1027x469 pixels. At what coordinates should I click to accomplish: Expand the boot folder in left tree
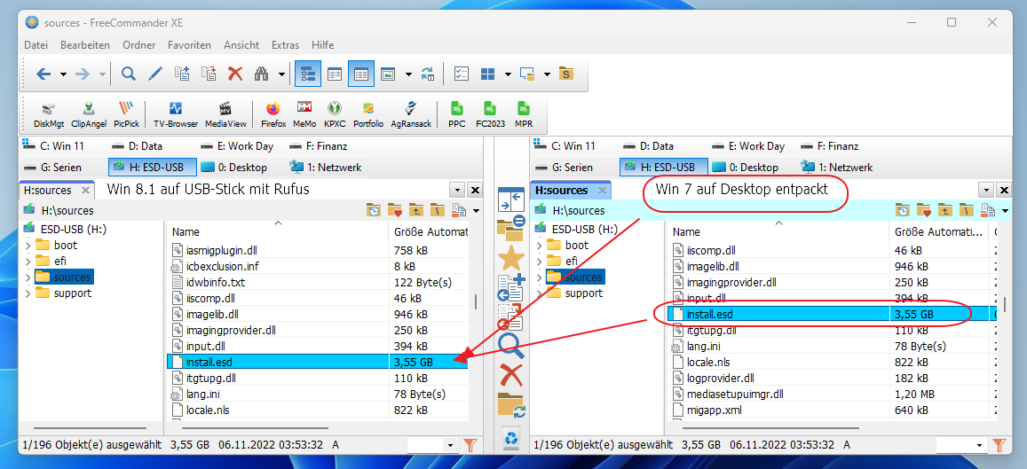(28, 246)
